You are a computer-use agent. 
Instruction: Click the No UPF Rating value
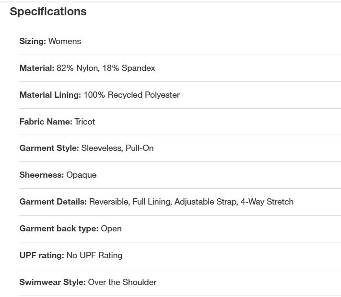(x=94, y=255)
